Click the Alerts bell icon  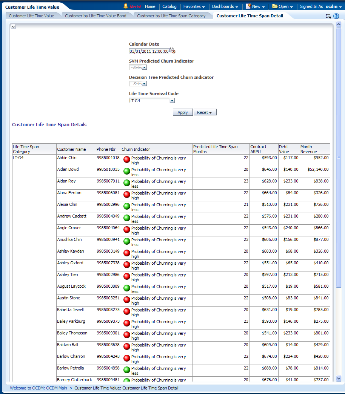pos(126,6)
